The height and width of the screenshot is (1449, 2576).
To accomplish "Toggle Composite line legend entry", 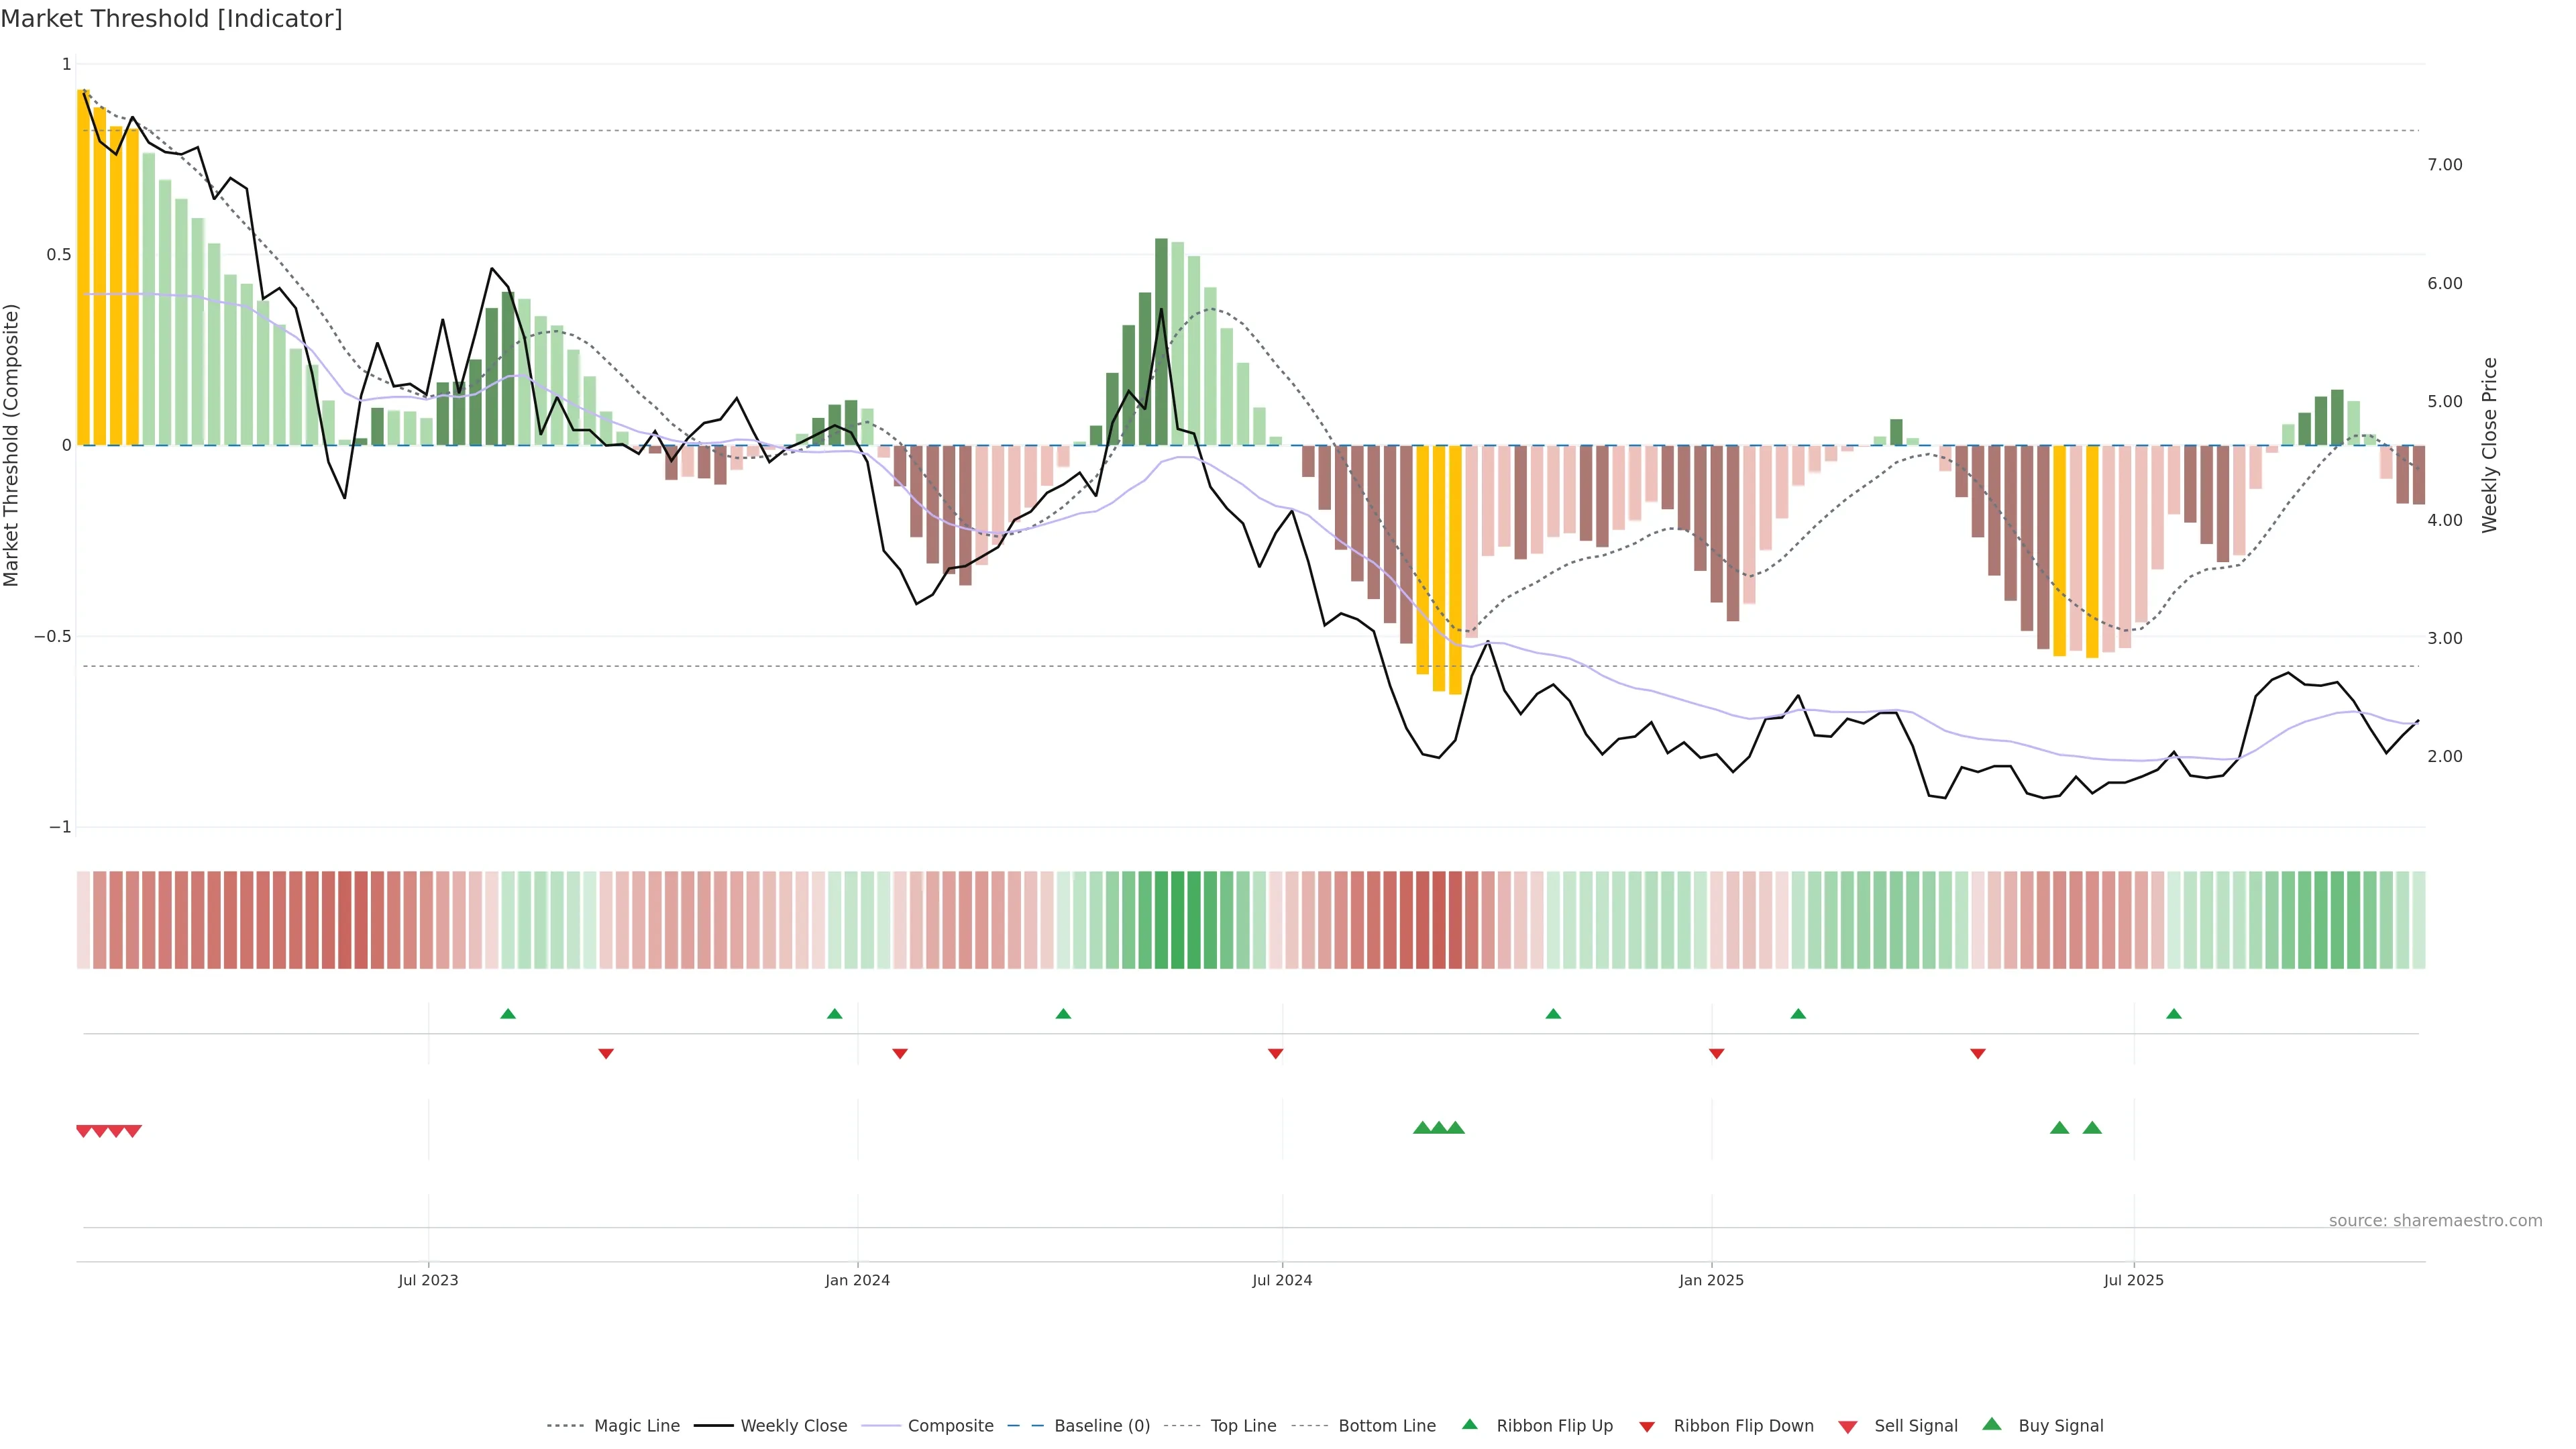I will tap(950, 1426).
